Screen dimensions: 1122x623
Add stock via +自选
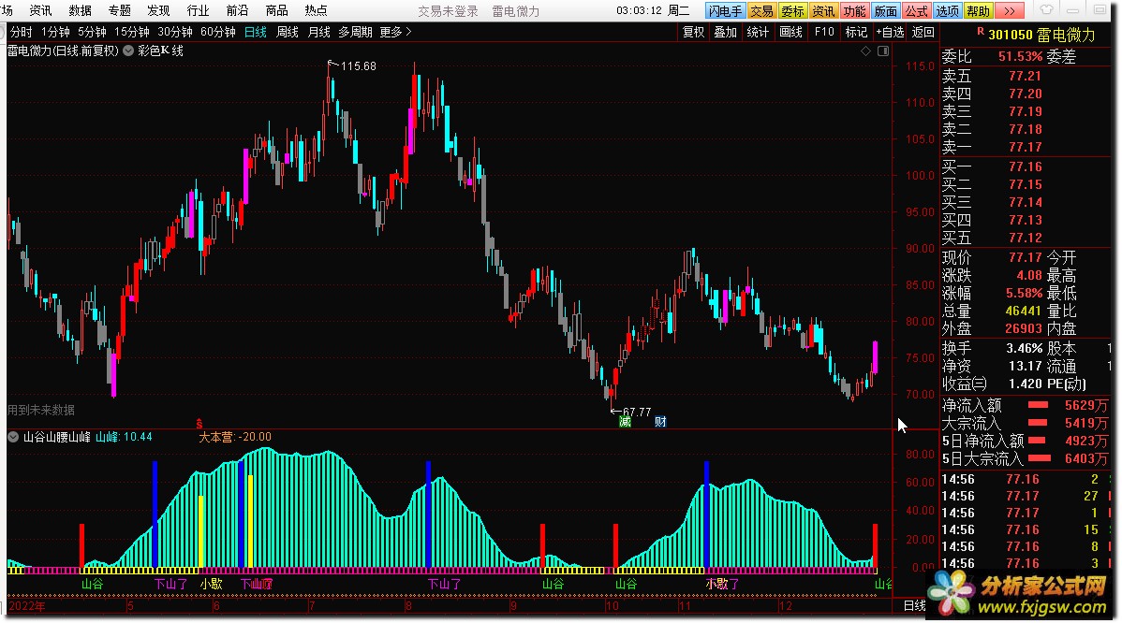[890, 32]
